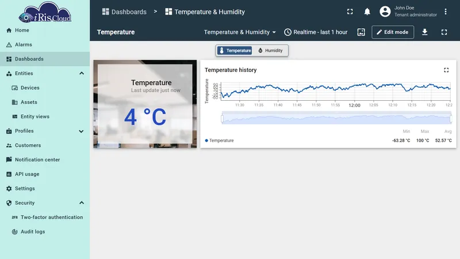Open the Temperature & Humidity state dropdown
Image resolution: width=460 pixels, height=259 pixels.
pos(240,32)
